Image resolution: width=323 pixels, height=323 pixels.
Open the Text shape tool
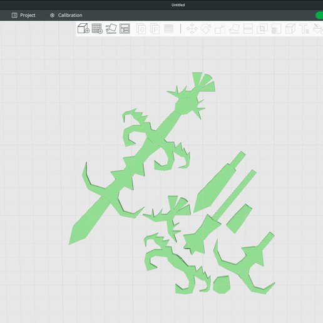304,29
